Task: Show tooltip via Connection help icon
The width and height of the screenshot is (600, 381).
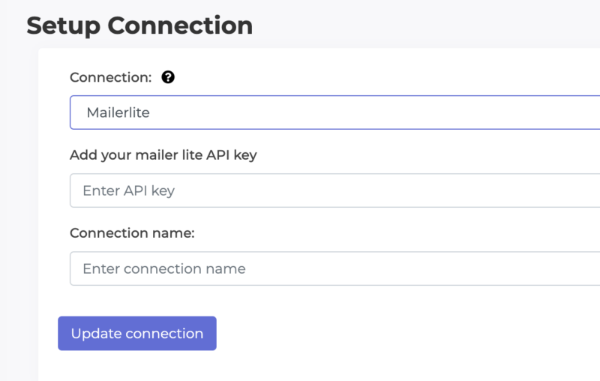Action: coord(168,77)
